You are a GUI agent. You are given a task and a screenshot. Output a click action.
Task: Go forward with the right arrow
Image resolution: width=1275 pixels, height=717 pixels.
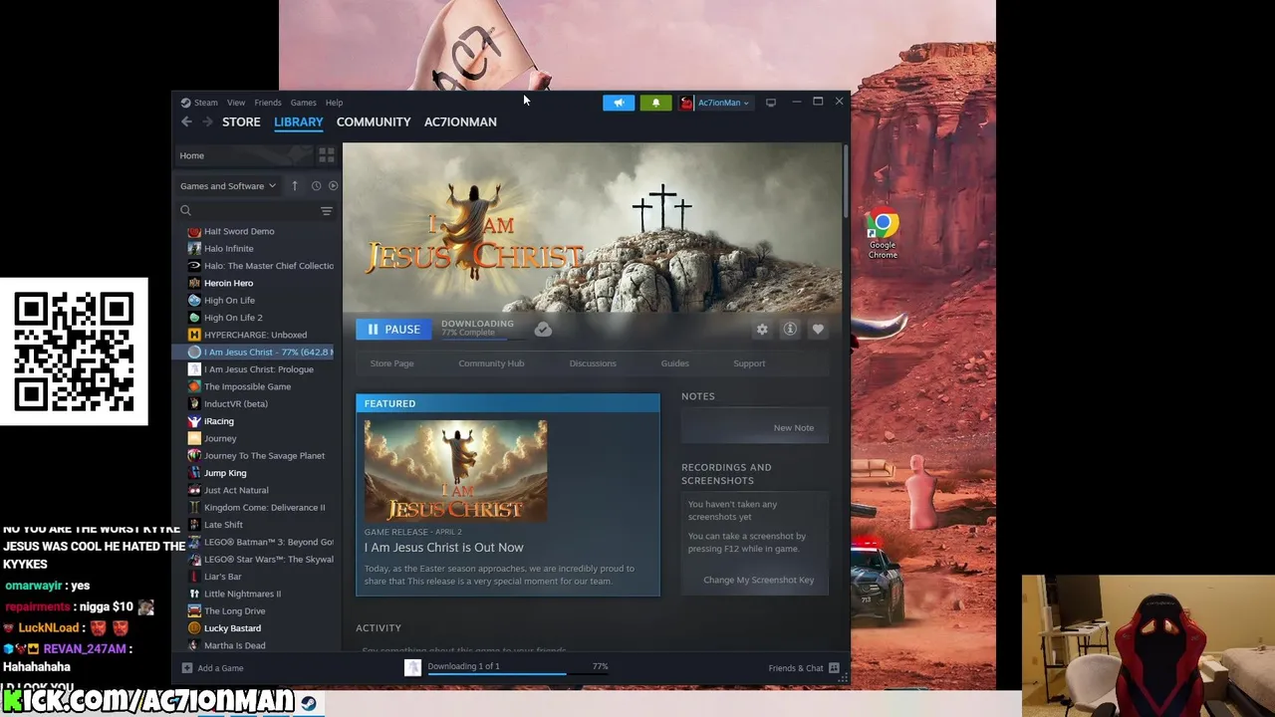point(207,121)
